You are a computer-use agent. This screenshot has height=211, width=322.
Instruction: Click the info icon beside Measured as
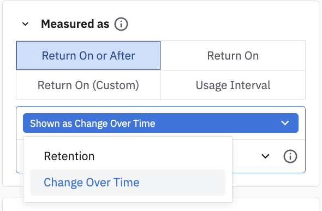click(121, 24)
